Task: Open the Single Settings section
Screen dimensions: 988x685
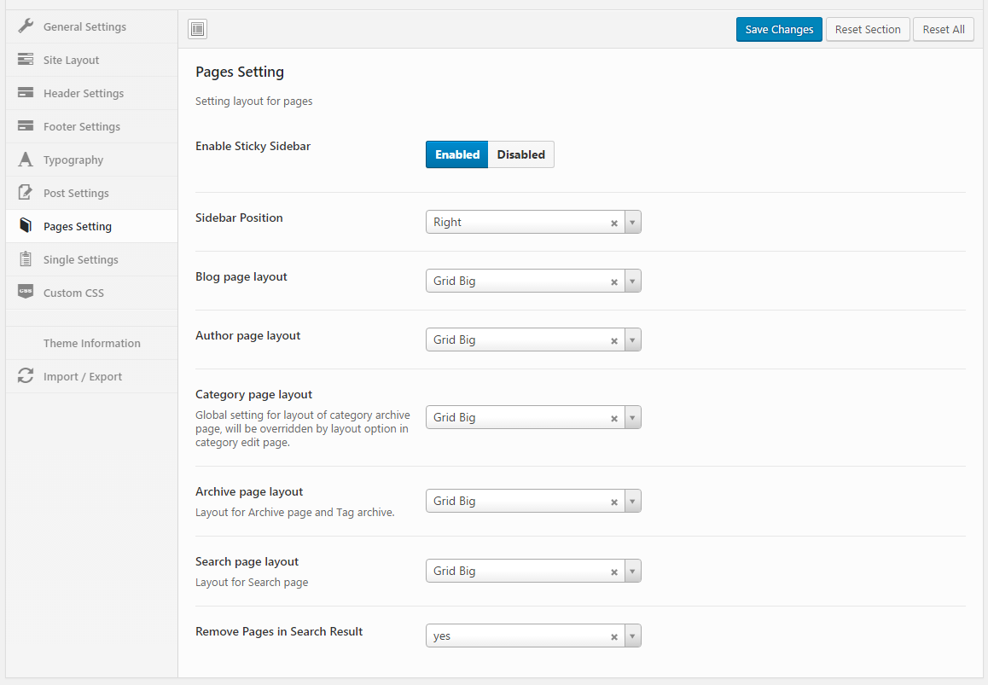Action: [x=81, y=259]
